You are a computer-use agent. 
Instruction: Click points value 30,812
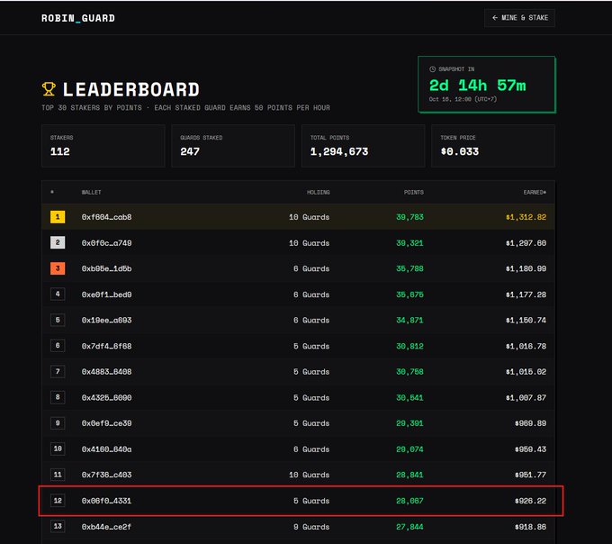(409, 346)
